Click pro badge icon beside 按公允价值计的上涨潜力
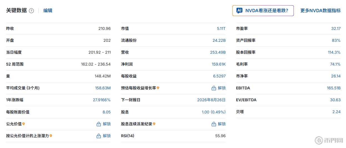The height and width of the screenshot is (148, 346). [x=51, y=136]
